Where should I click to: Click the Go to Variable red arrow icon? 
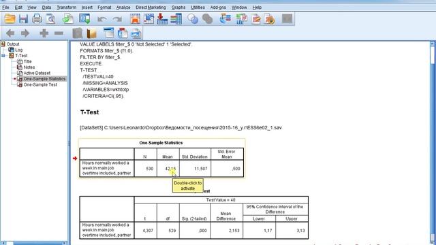coord(162,19)
